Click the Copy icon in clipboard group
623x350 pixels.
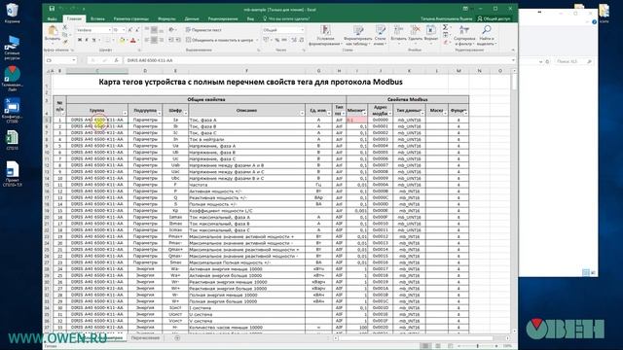point(65,35)
